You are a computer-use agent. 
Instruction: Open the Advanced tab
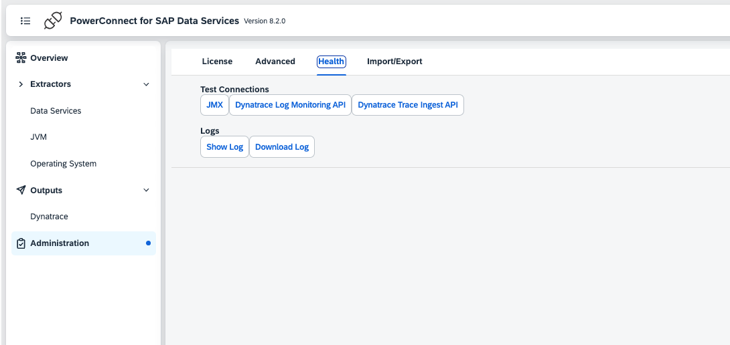pyautogui.click(x=275, y=62)
